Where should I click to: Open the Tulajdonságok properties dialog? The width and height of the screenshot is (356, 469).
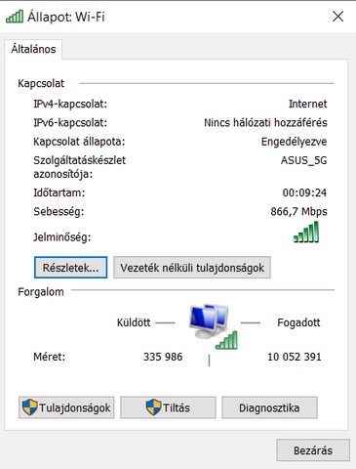[66, 407]
